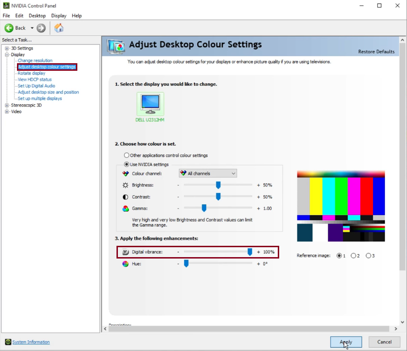The image size is (407, 351).
Task: Click the Adjust Desktop Colour Settings header icon
Action: pyautogui.click(x=116, y=47)
